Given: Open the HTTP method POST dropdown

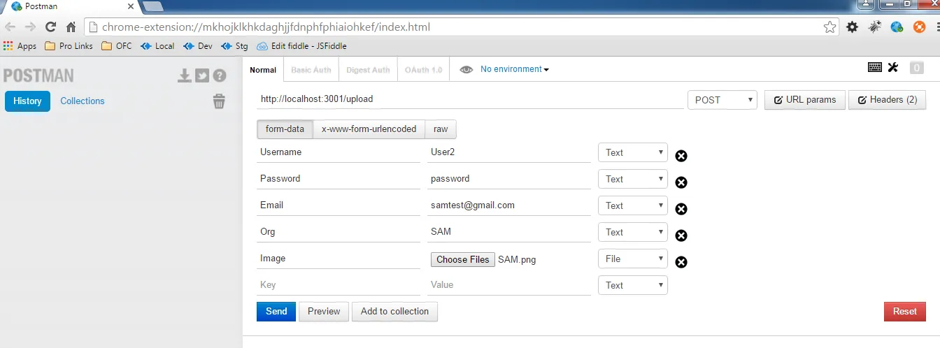Looking at the screenshot, I should [x=722, y=100].
